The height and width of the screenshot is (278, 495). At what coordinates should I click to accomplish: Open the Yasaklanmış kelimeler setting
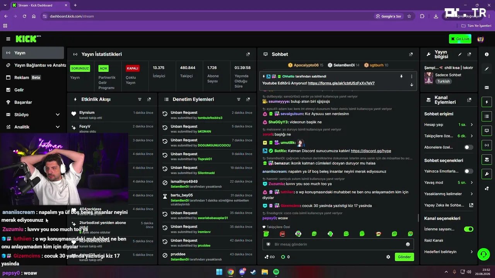pyautogui.click(x=449, y=194)
